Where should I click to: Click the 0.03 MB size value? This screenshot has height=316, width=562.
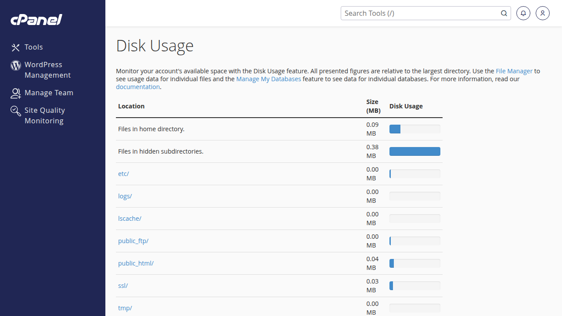pyautogui.click(x=372, y=286)
